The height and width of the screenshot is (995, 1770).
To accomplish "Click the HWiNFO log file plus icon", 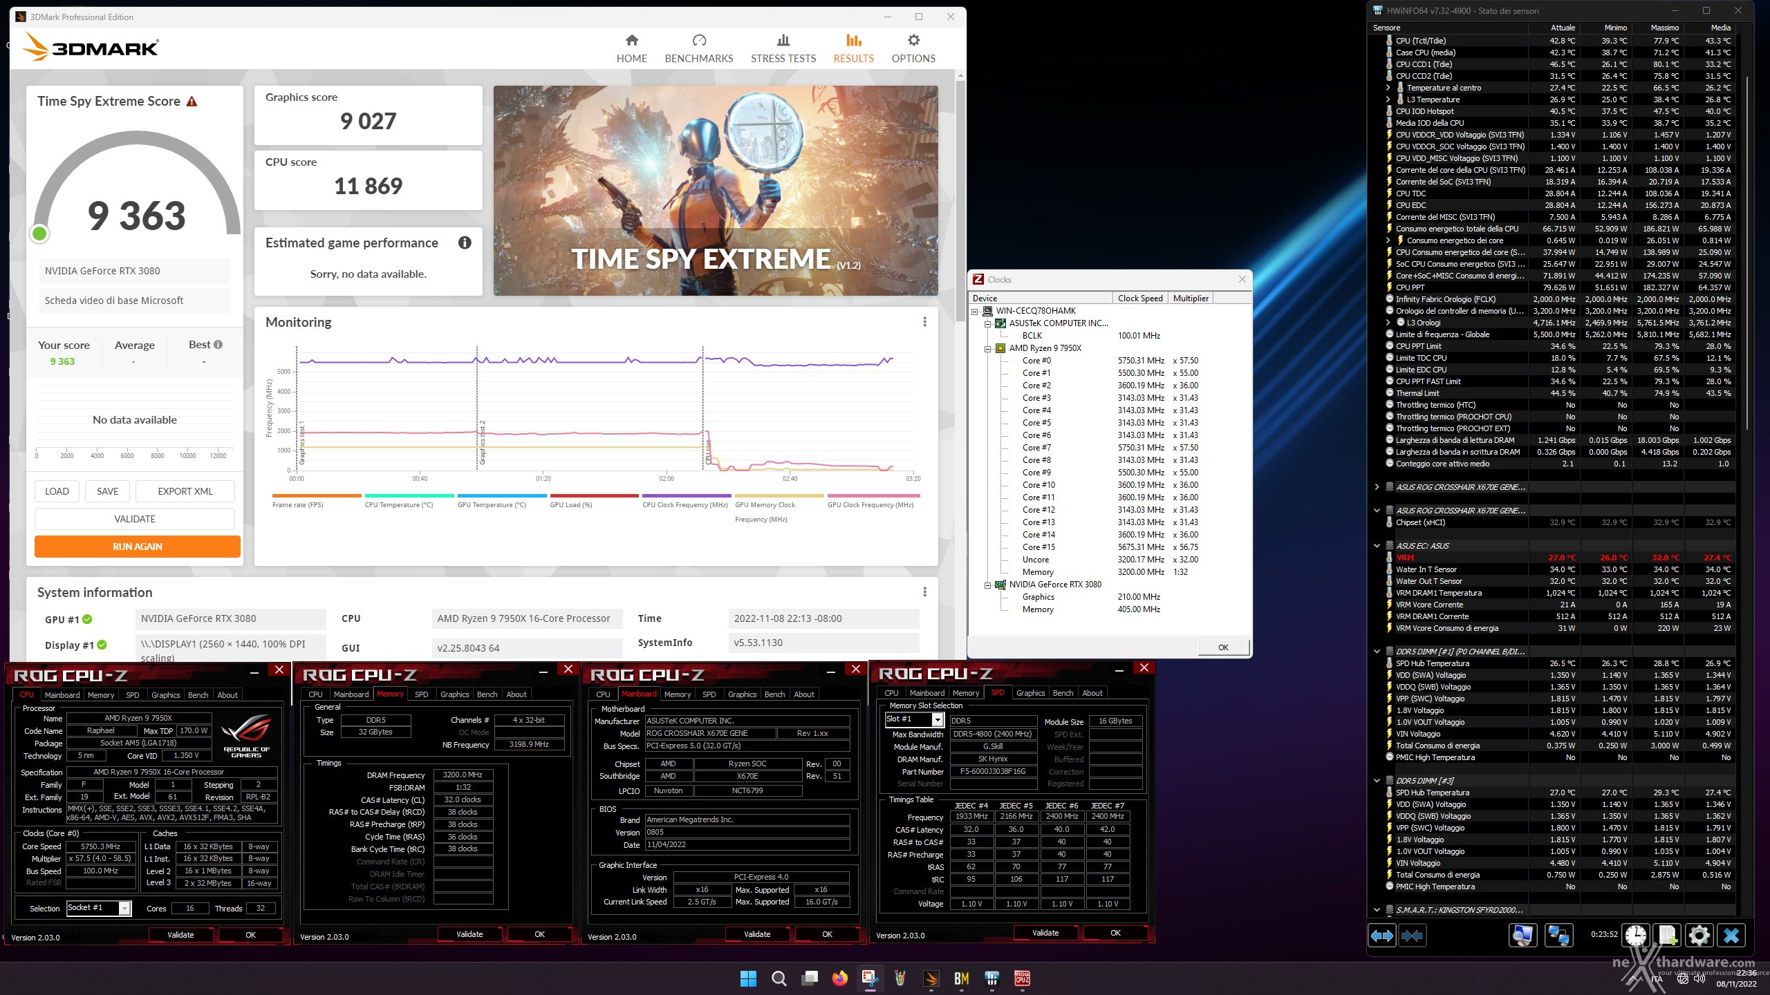I will (1667, 936).
